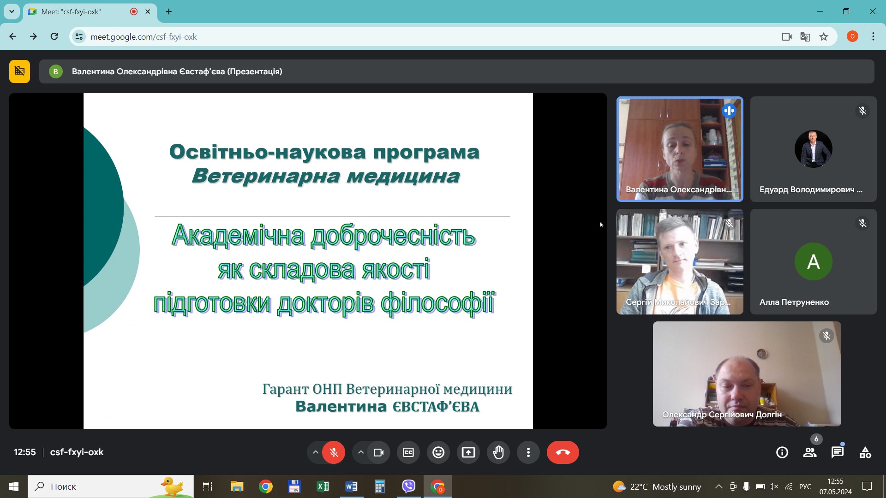Close the Meet csf-fxyi-oxk tab
This screenshot has height=498, width=886.
[x=148, y=12]
